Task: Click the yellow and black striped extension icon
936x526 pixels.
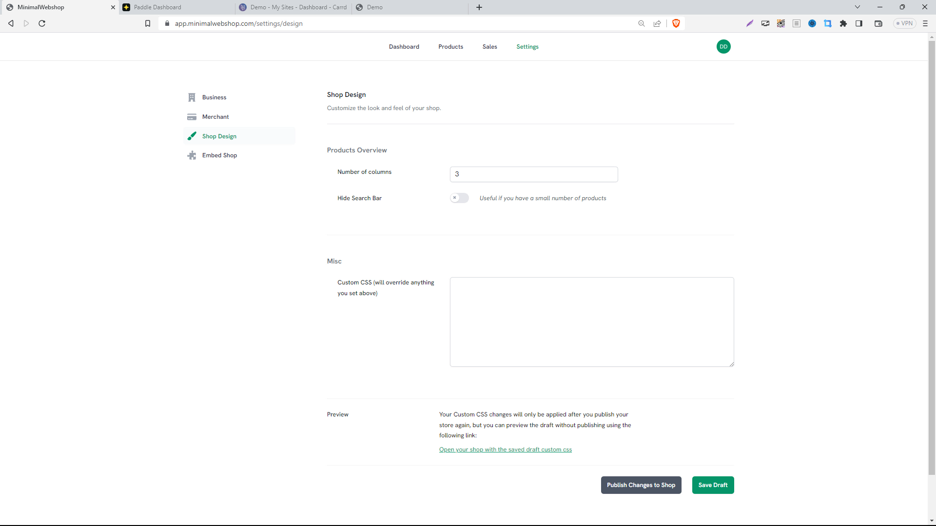Action: (x=781, y=23)
